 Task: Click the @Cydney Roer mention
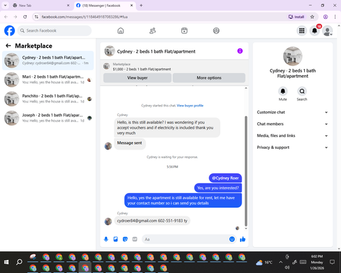pos(225,178)
